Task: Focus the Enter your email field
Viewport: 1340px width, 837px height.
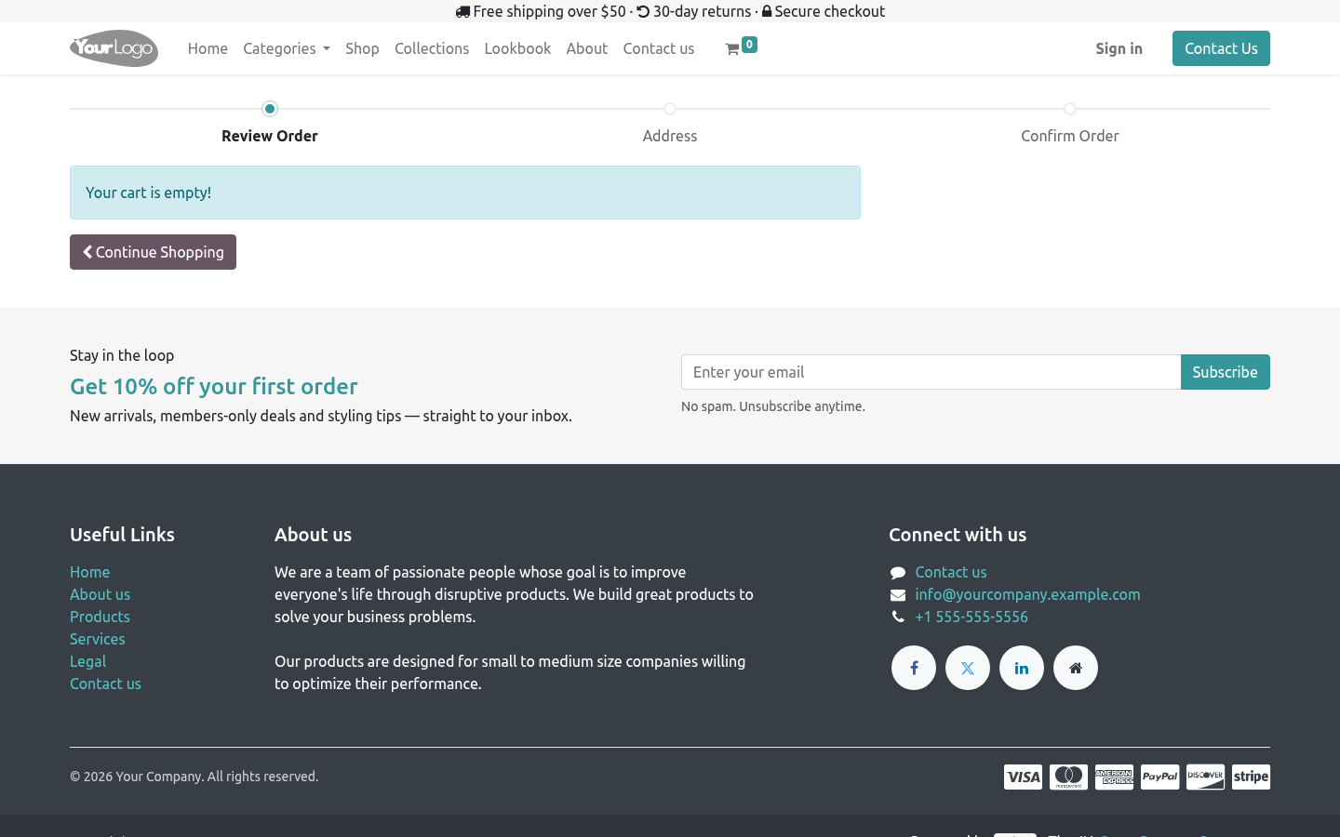Action: point(931,372)
